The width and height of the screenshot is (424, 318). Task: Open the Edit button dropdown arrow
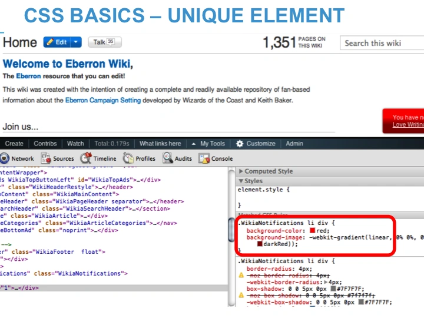[77, 42]
